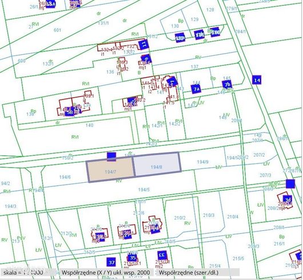The image size is (303, 280).
Task: Select the blue address marker 7a
Action: 196,89
